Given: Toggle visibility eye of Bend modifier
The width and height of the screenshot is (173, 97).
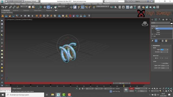Looking at the screenshot, I should pos(152,29).
